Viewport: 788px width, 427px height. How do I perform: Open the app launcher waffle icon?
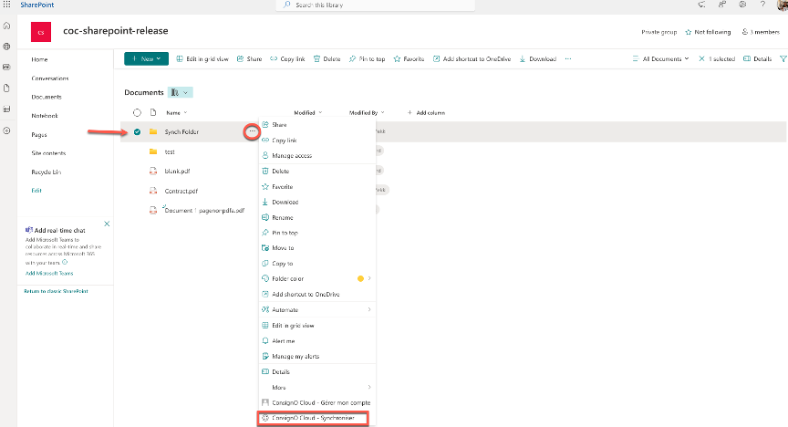coord(7,5)
